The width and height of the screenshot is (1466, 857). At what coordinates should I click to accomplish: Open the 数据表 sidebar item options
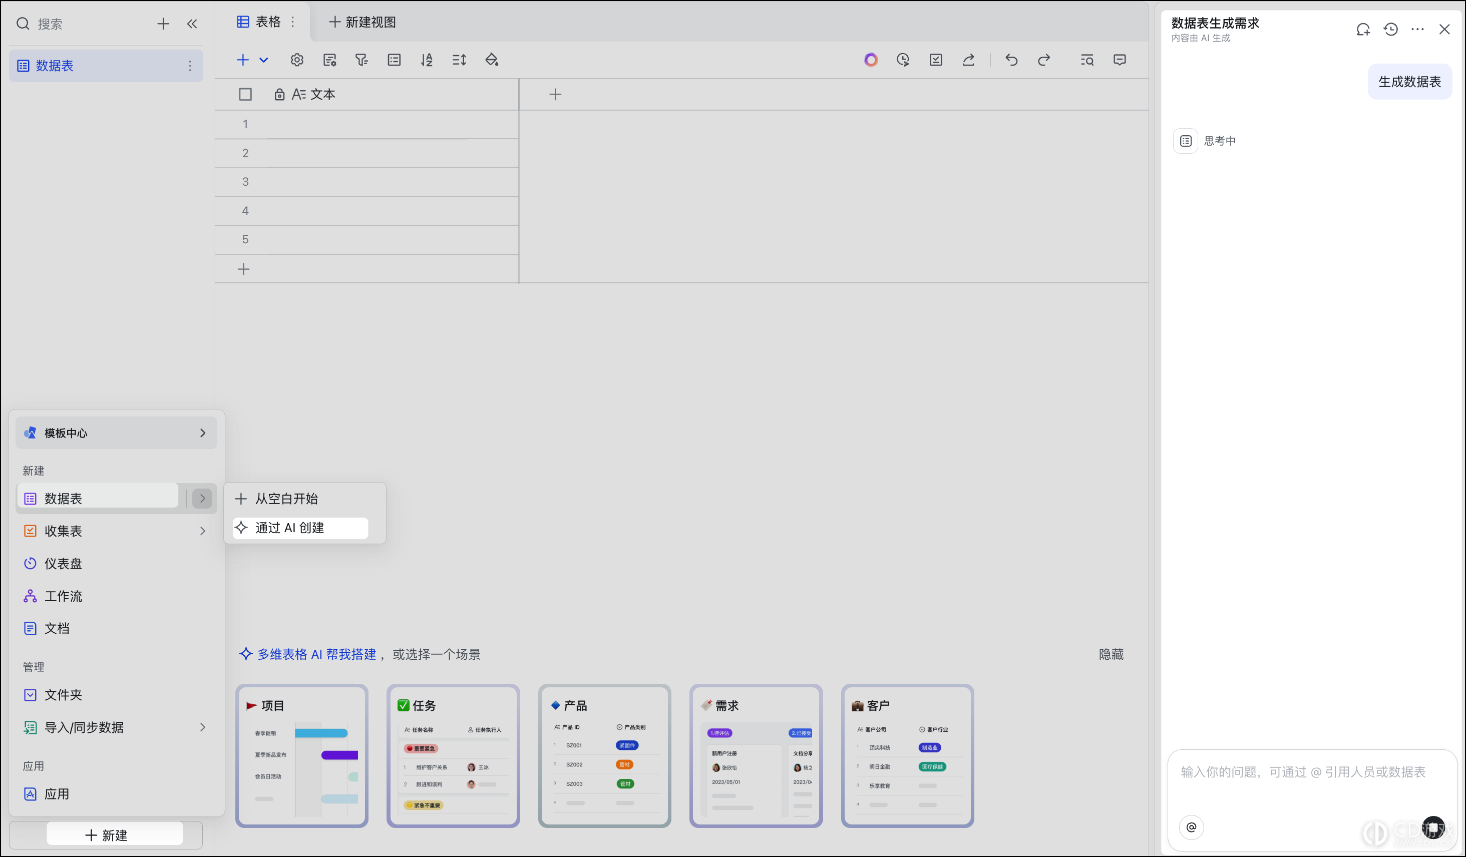tap(190, 66)
